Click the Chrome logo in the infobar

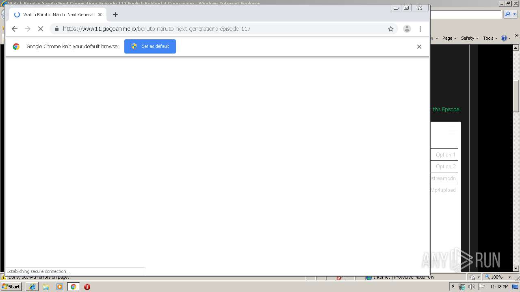point(16,47)
